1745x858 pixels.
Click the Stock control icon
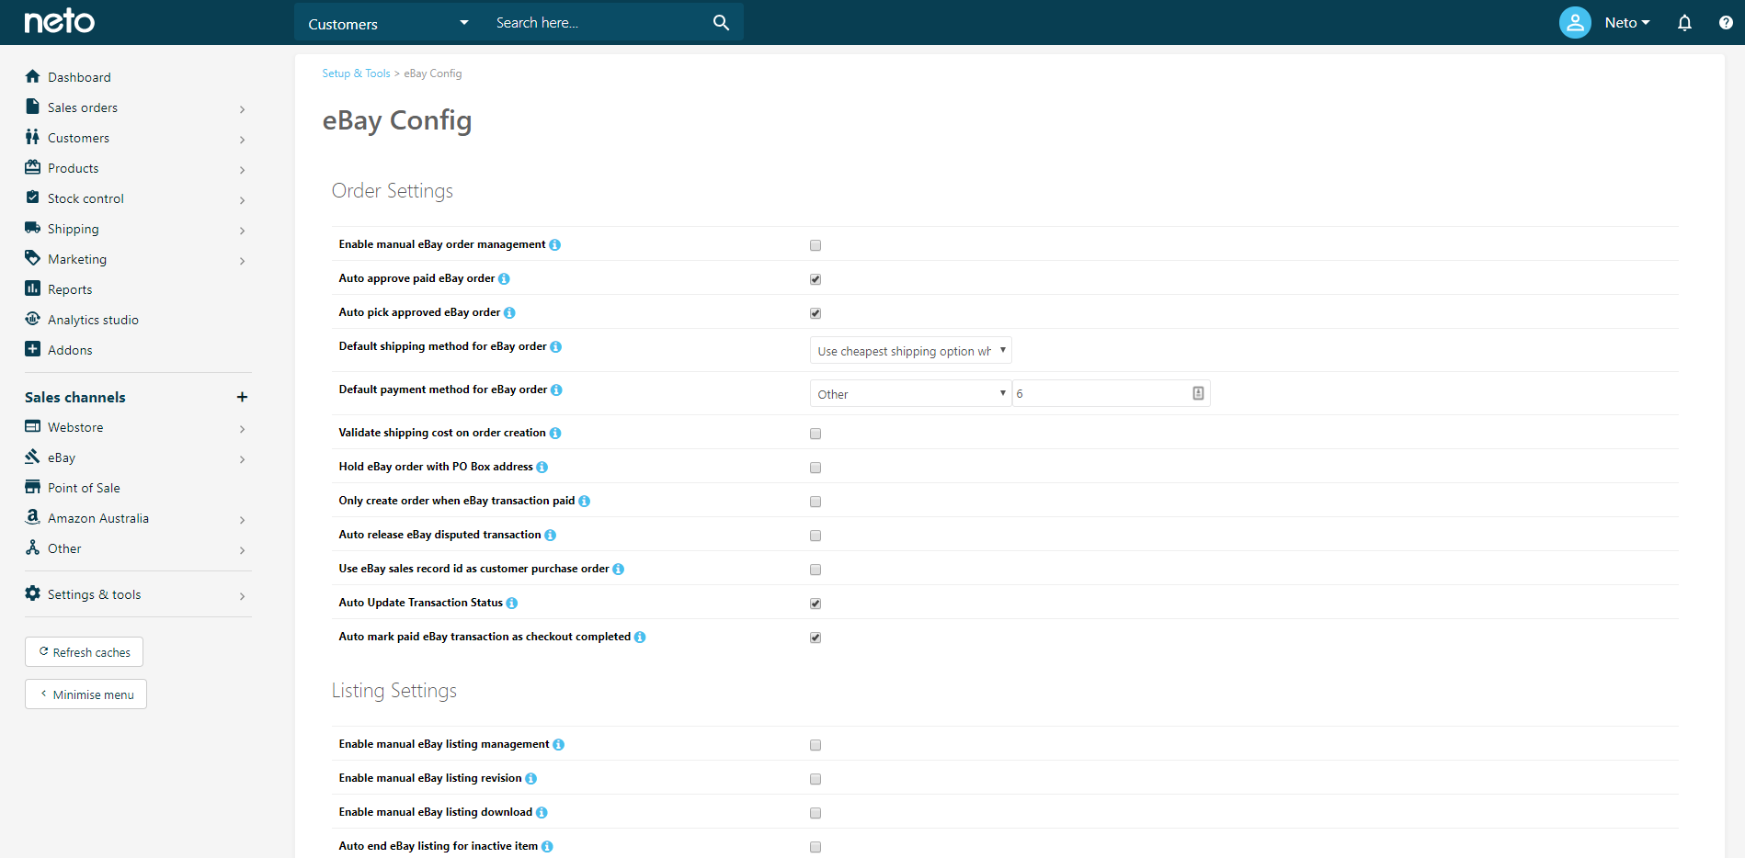33,198
